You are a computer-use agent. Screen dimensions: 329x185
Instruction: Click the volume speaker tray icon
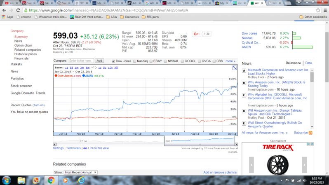click(x=304, y=180)
